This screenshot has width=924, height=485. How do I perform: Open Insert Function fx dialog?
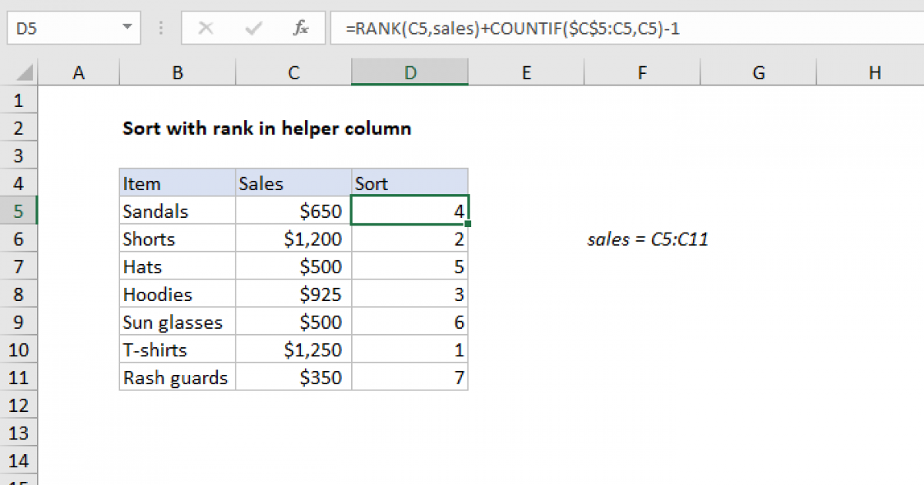(x=300, y=29)
